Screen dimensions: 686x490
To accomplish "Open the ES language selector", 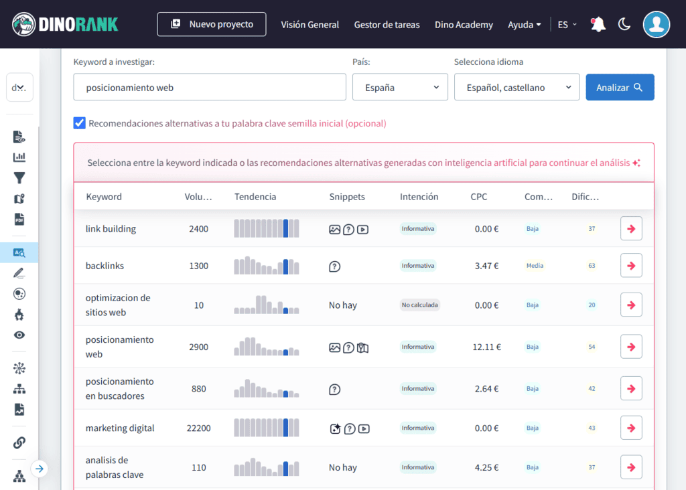I will pyautogui.click(x=567, y=25).
